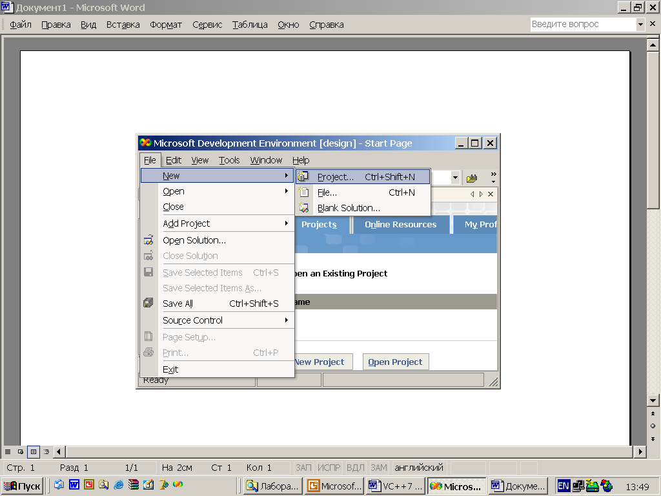The width and height of the screenshot is (661, 496).
Task: Click the EN language indicator in tray
Action: 564,486
